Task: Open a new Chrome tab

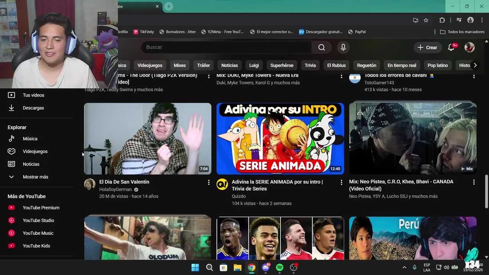Action: (169, 6)
